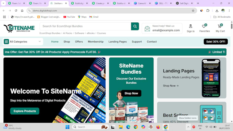The image size is (233, 131).
Task: Open the Offers menu item
Action: point(79,41)
